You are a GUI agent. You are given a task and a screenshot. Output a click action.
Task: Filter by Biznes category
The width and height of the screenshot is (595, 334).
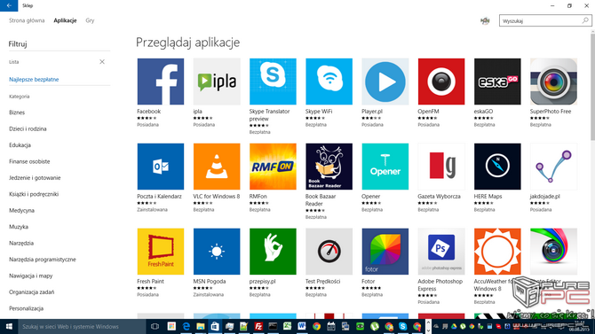click(x=17, y=113)
